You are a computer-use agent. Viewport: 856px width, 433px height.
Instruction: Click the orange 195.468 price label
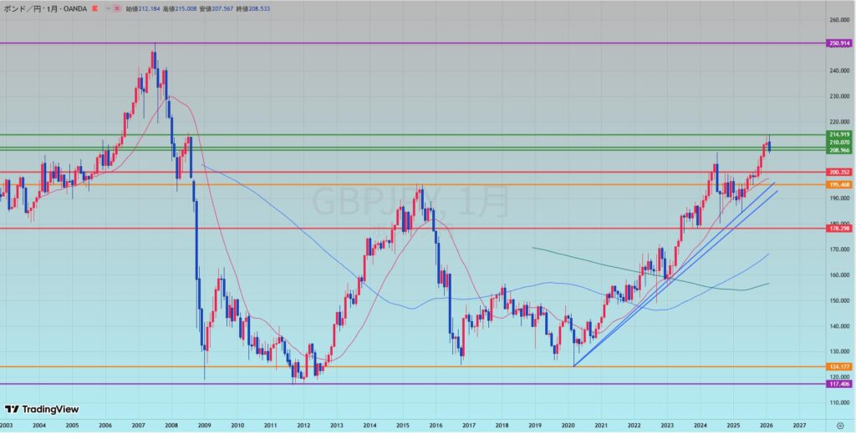(838, 184)
